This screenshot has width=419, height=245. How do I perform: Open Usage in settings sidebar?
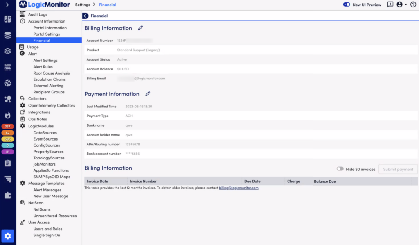33,47
